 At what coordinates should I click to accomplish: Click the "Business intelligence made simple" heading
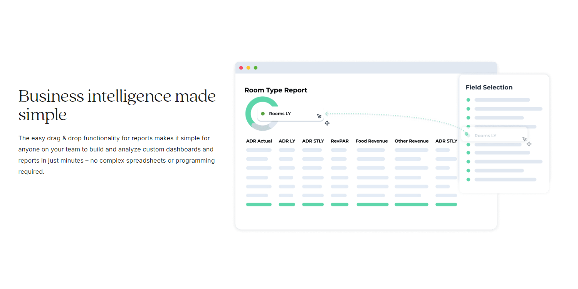117,105
